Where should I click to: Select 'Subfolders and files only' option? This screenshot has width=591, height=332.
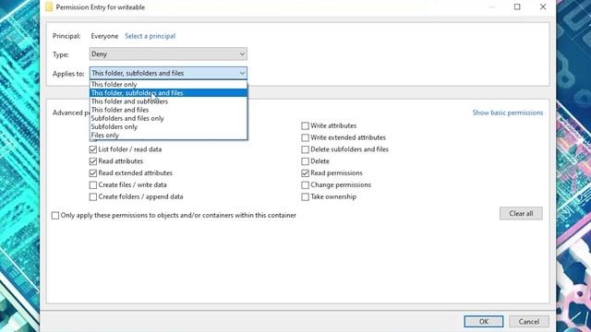coord(168,118)
